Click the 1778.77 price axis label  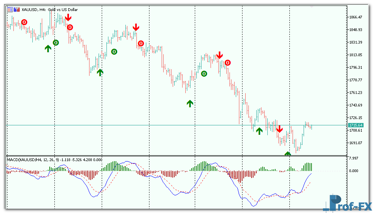click(x=355, y=80)
